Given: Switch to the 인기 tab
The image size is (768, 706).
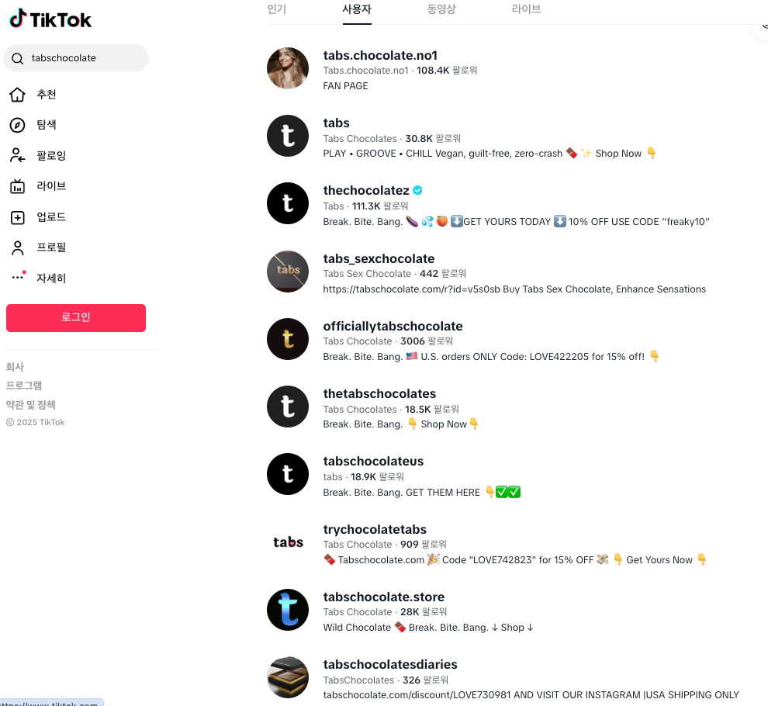Looking at the screenshot, I should [x=277, y=9].
